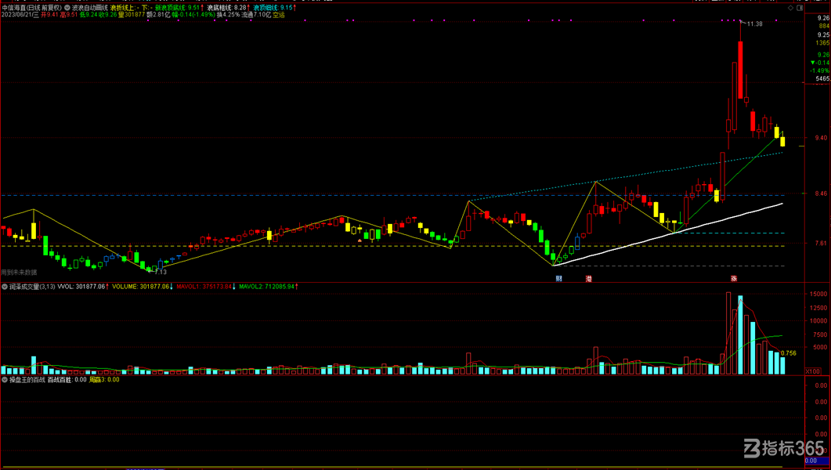Image resolution: width=831 pixels, height=470 pixels.
Task: Click the 空运 sector link in header
Action: pyautogui.click(x=279, y=16)
